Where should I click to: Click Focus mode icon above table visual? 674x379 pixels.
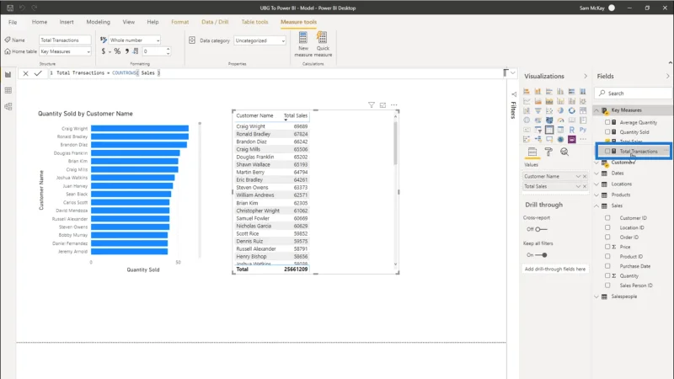382,104
